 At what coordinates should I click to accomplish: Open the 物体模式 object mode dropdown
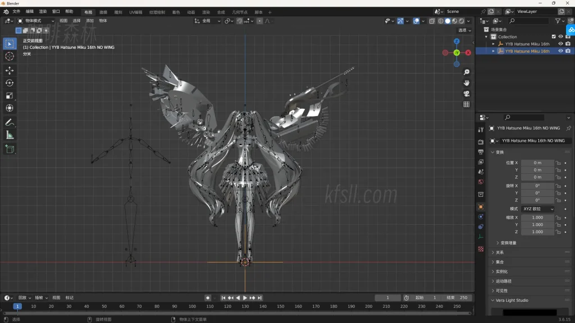pyautogui.click(x=36, y=21)
